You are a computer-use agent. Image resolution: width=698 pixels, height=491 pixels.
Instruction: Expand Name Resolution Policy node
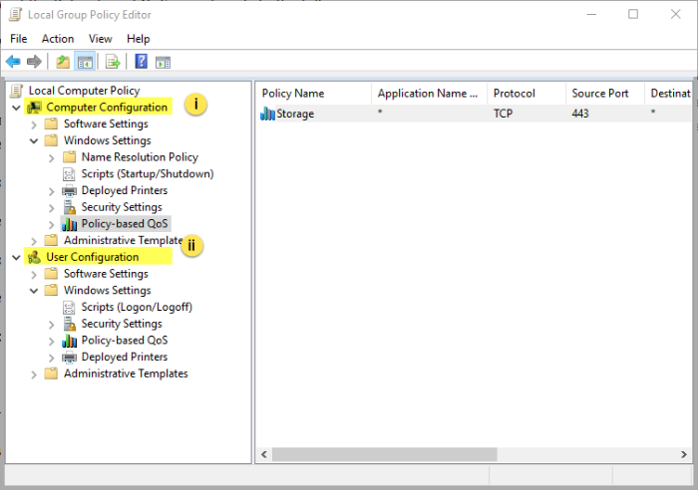click(x=52, y=157)
